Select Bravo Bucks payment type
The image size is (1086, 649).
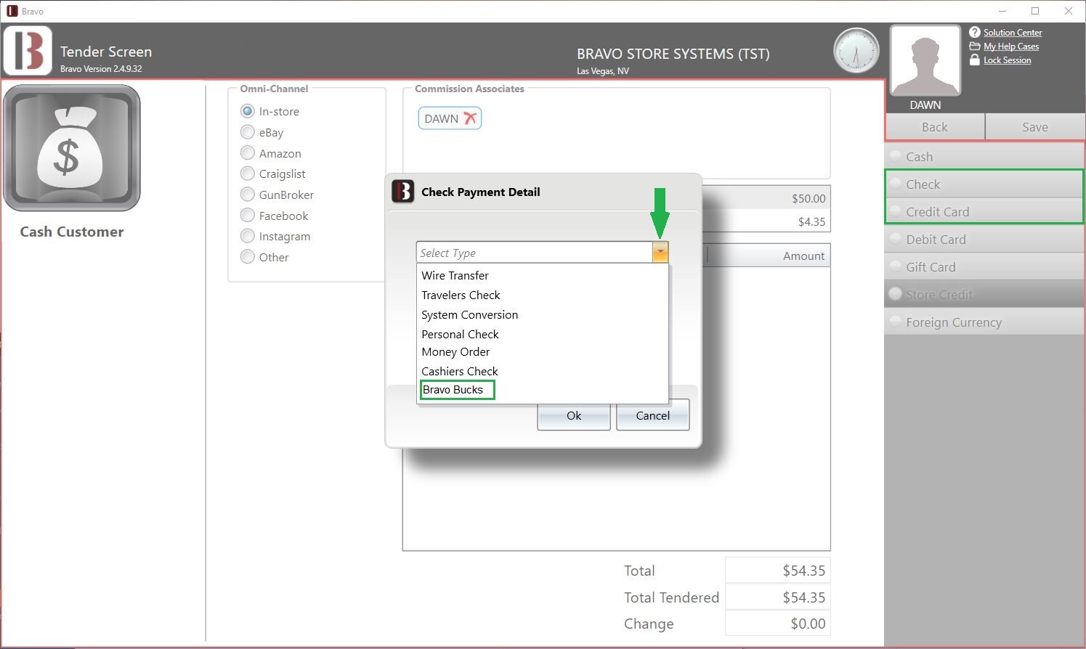[458, 390]
